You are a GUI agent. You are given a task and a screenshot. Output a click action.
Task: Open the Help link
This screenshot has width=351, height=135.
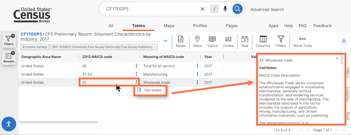tap(288, 26)
